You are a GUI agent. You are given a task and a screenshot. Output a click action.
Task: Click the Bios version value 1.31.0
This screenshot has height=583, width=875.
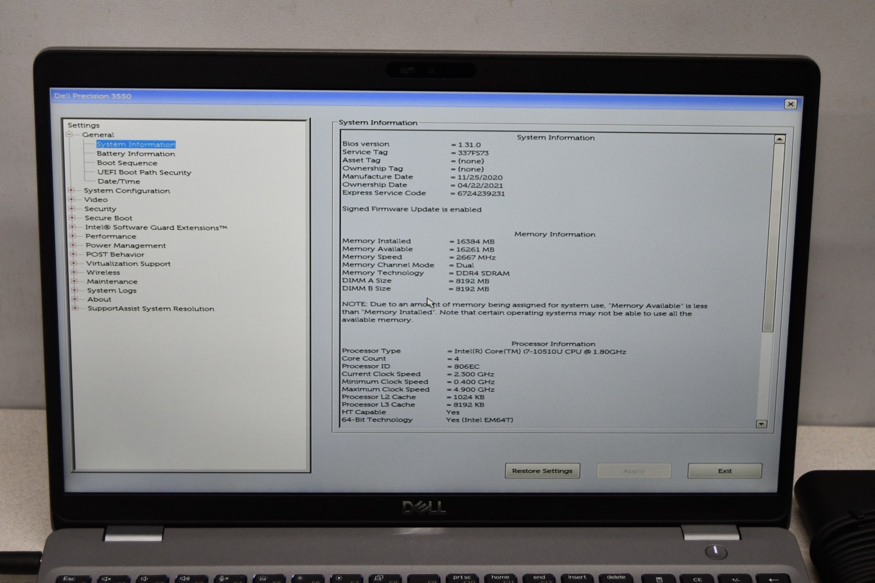[469, 145]
